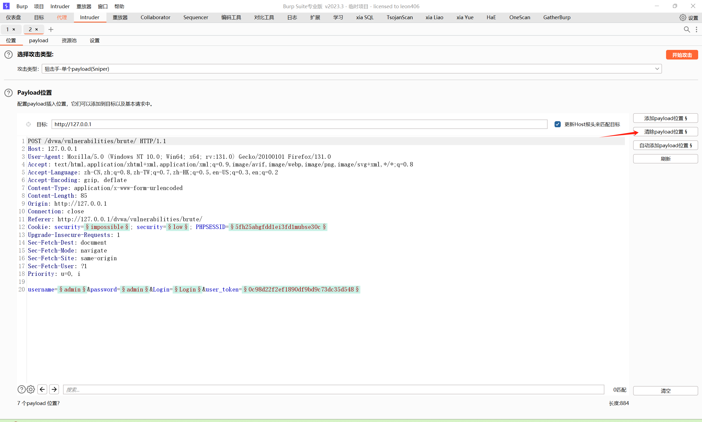
Task: Click the Burp Suite logo icon
Action: point(6,6)
